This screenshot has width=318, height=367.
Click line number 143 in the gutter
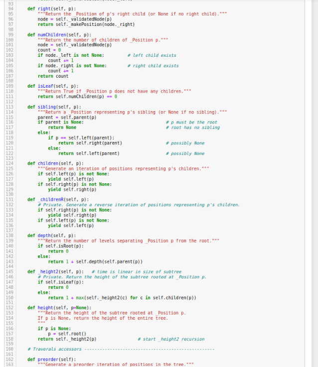coord(9,261)
